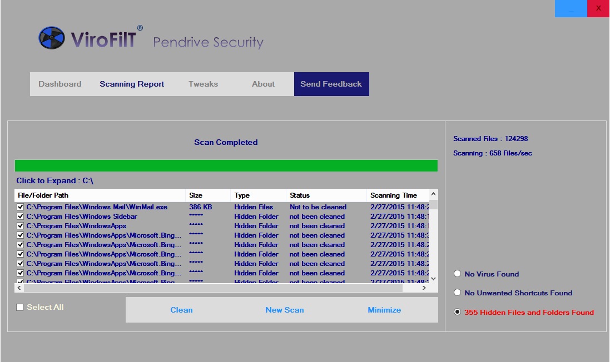This screenshot has height=362, width=610.
Task: Click the Scan Completed status text
Action: [226, 142]
